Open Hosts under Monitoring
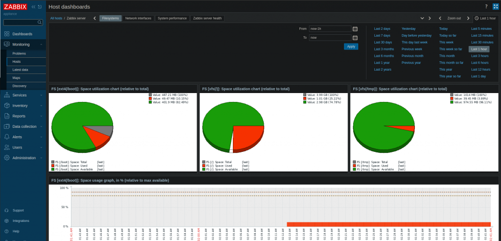This screenshot has width=501, height=241. pyautogui.click(x=17, y=61)
